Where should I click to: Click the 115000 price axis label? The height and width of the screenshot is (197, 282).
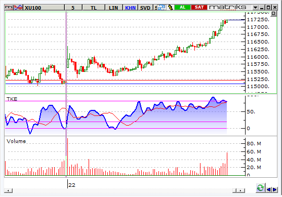(258, 87)
